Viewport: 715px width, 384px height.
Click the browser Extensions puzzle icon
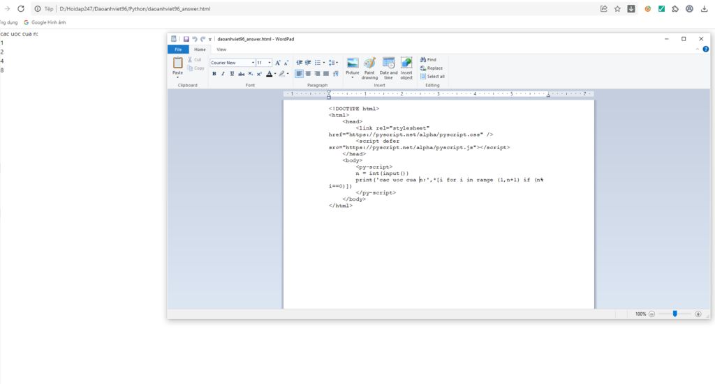pyautogui.click(x=675, y=8)
